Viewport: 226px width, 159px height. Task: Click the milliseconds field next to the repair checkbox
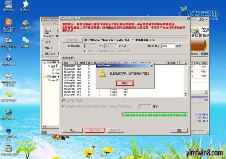(x=145, y=107)
